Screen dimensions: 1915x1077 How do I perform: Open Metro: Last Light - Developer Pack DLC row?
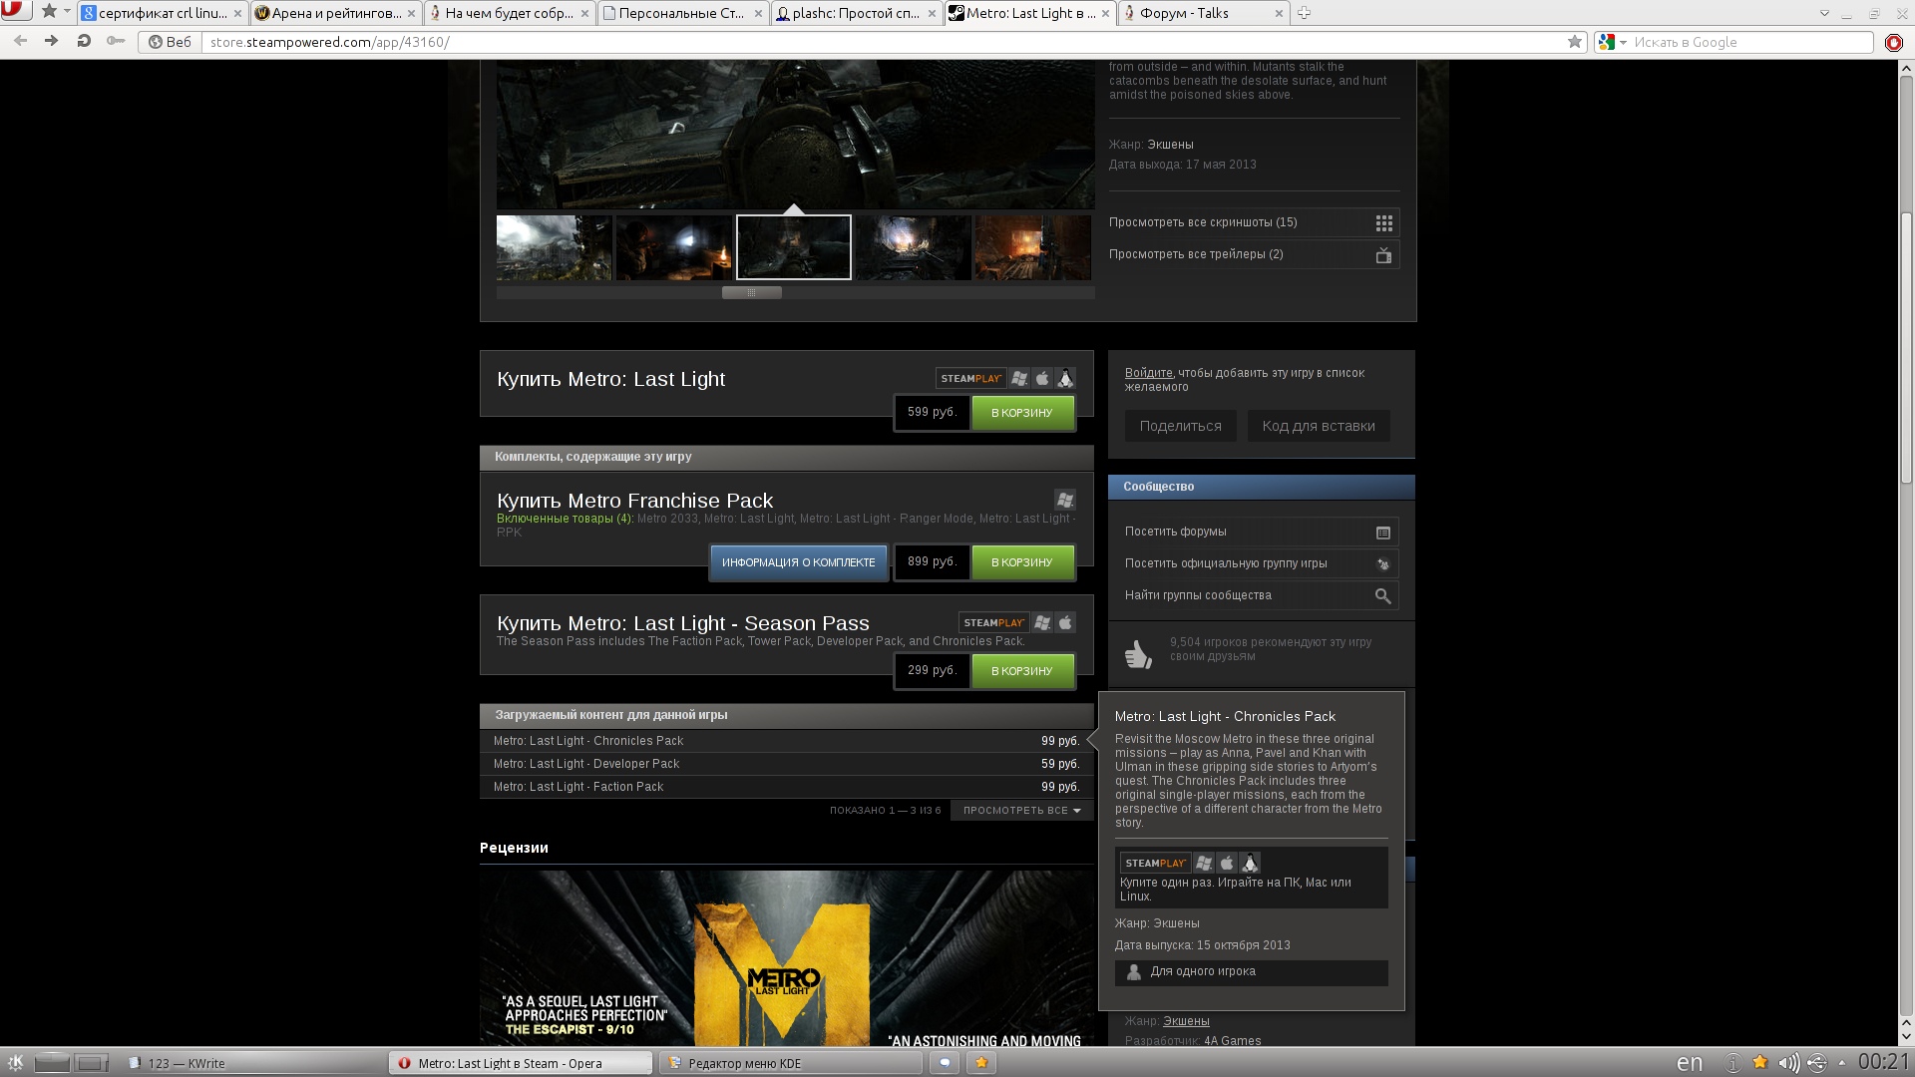tap(786, 764)
